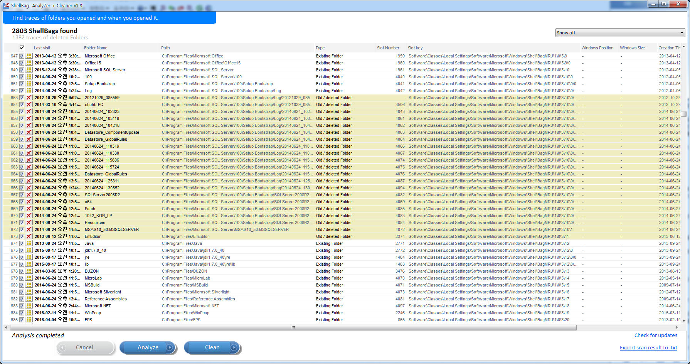The width and height of the screenshot is (690, 364).
Task: Click the vertical scrollbar down arrow
Action: (x=684, y=320)
